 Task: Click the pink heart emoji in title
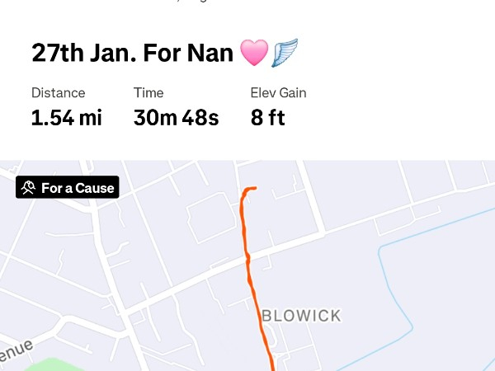(254, 54)
